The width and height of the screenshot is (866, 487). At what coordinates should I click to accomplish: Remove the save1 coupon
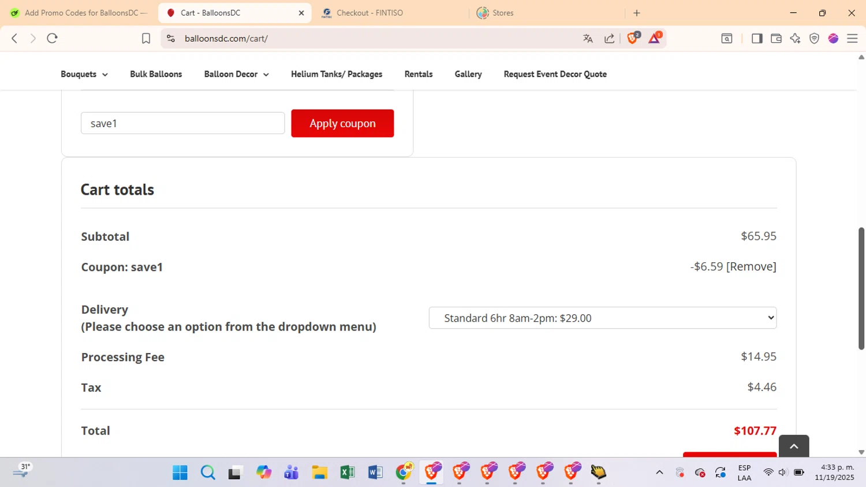point(751,266)
